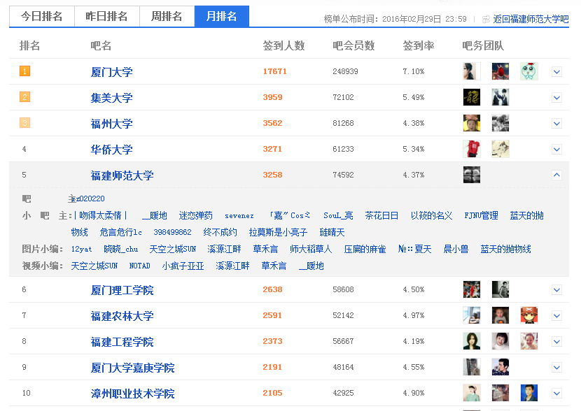
Task: Expand the 集美大学 row details
Action: tap(556, 98)
